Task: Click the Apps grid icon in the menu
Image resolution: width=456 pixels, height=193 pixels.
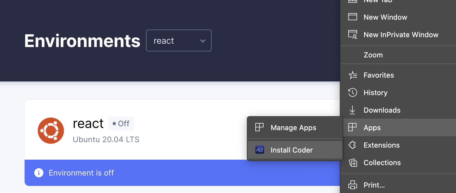Action: 352,127
